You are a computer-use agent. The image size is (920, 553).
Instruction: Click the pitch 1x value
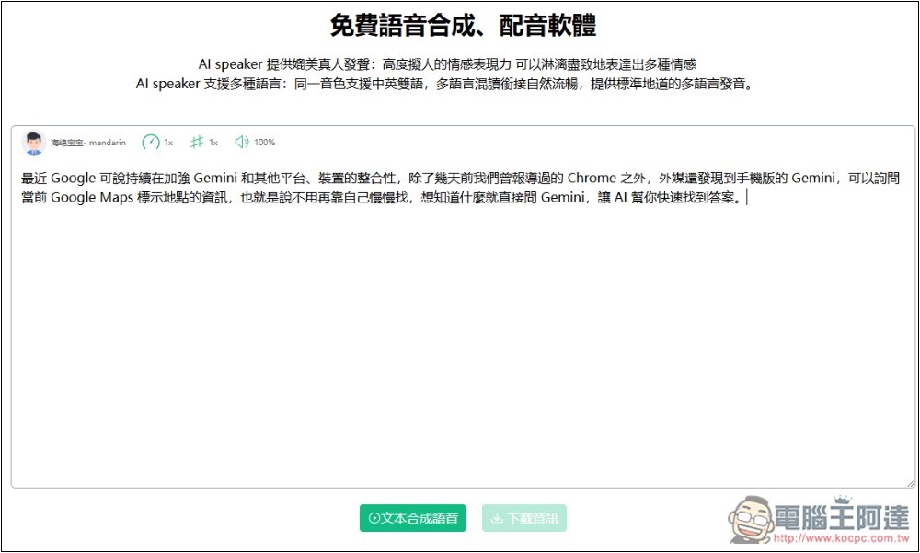[x=213, y=143]
